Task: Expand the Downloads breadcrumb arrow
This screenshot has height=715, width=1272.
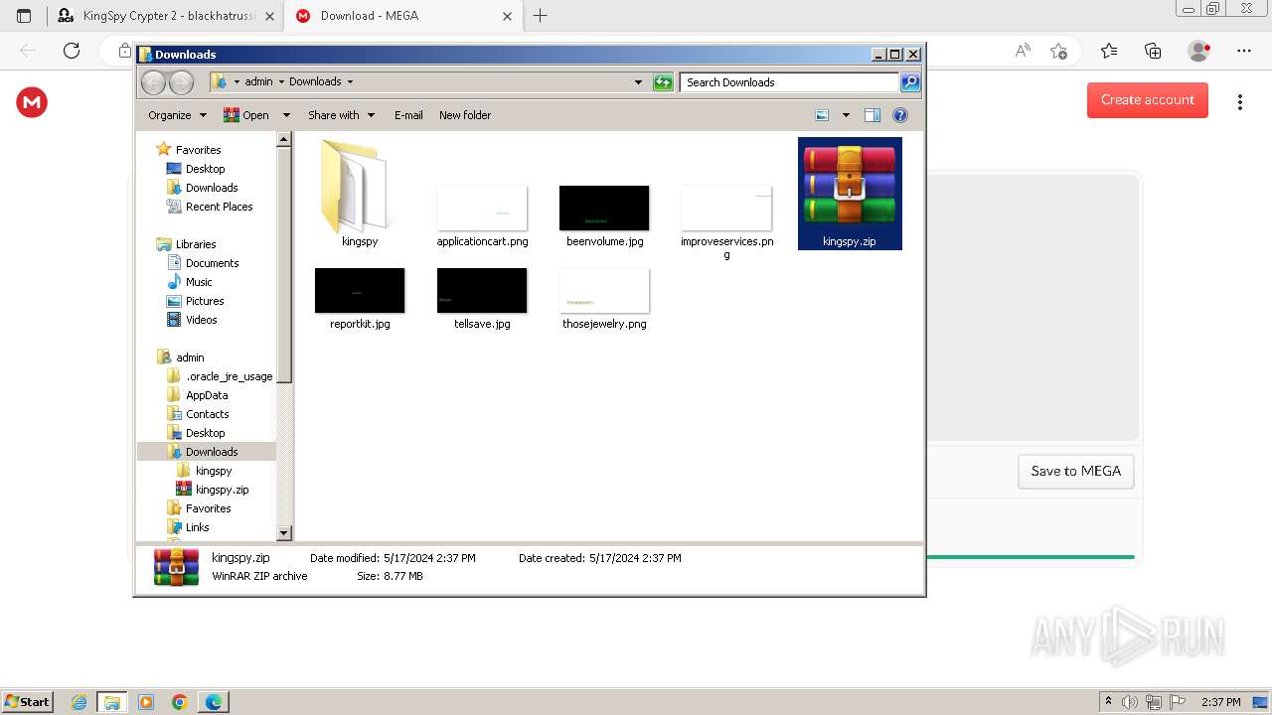Action: point(350,82)
